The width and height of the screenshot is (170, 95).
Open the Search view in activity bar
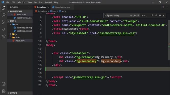[3, 15]
